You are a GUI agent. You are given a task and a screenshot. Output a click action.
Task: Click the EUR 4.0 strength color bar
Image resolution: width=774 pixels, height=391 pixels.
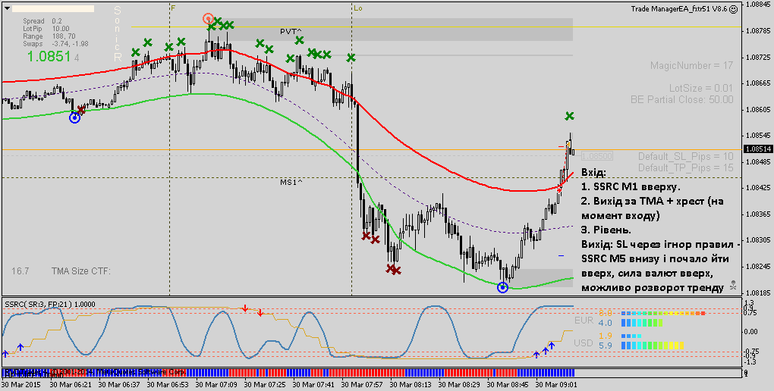(x=642, y=323)
